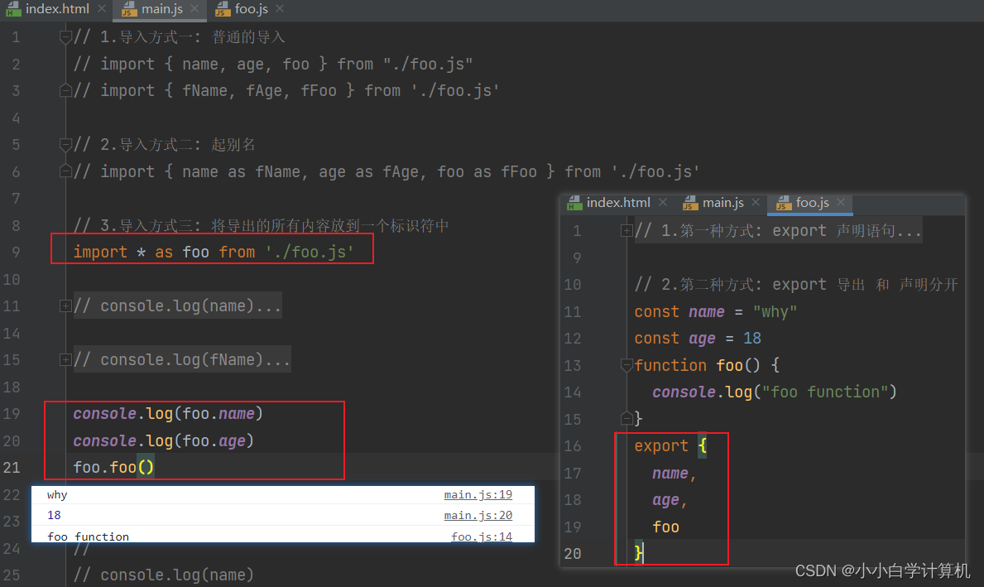Viewport: 984px width, 587px height.
Task: Open the foo.js tab in main editor
Action: point(251,9)
